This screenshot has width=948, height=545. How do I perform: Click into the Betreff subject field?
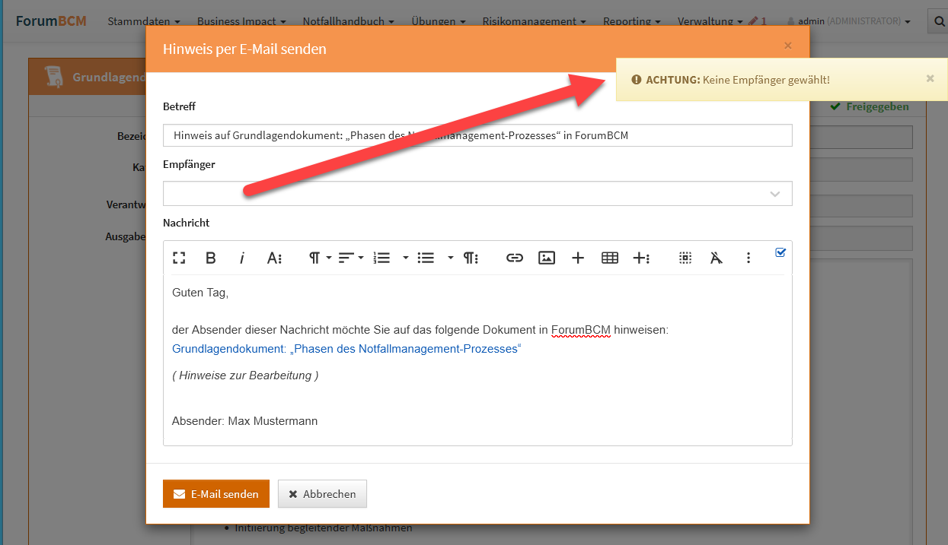click(477, 135)
